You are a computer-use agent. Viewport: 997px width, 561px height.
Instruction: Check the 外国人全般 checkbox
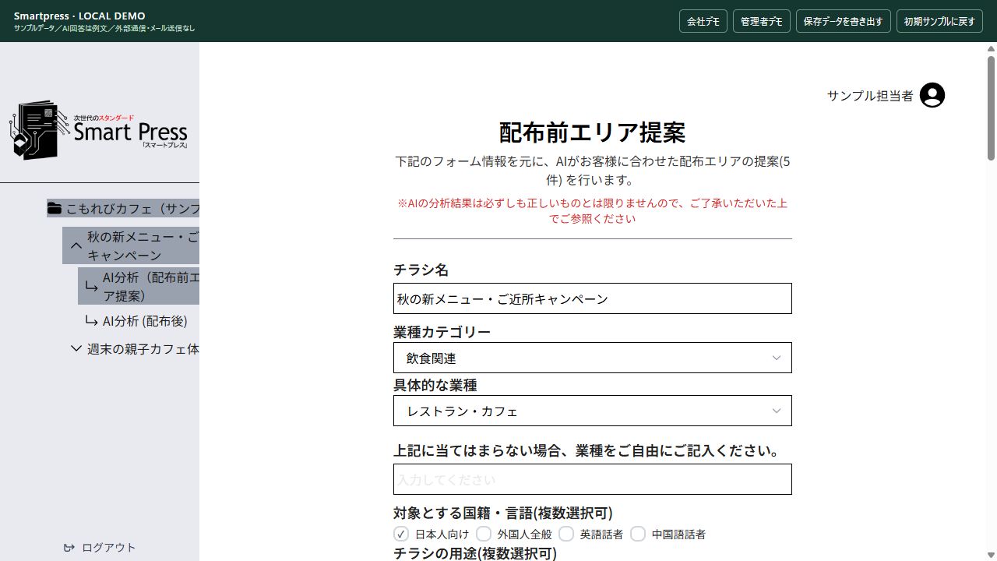pyautogui.click(x=484, y=534)
